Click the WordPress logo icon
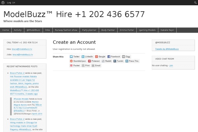Image resolution: width=198 pixels, height=132 pixels. [x=3, y=3]
